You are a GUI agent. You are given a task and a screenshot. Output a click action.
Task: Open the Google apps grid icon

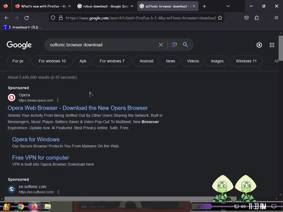click(x=272, y=45)
